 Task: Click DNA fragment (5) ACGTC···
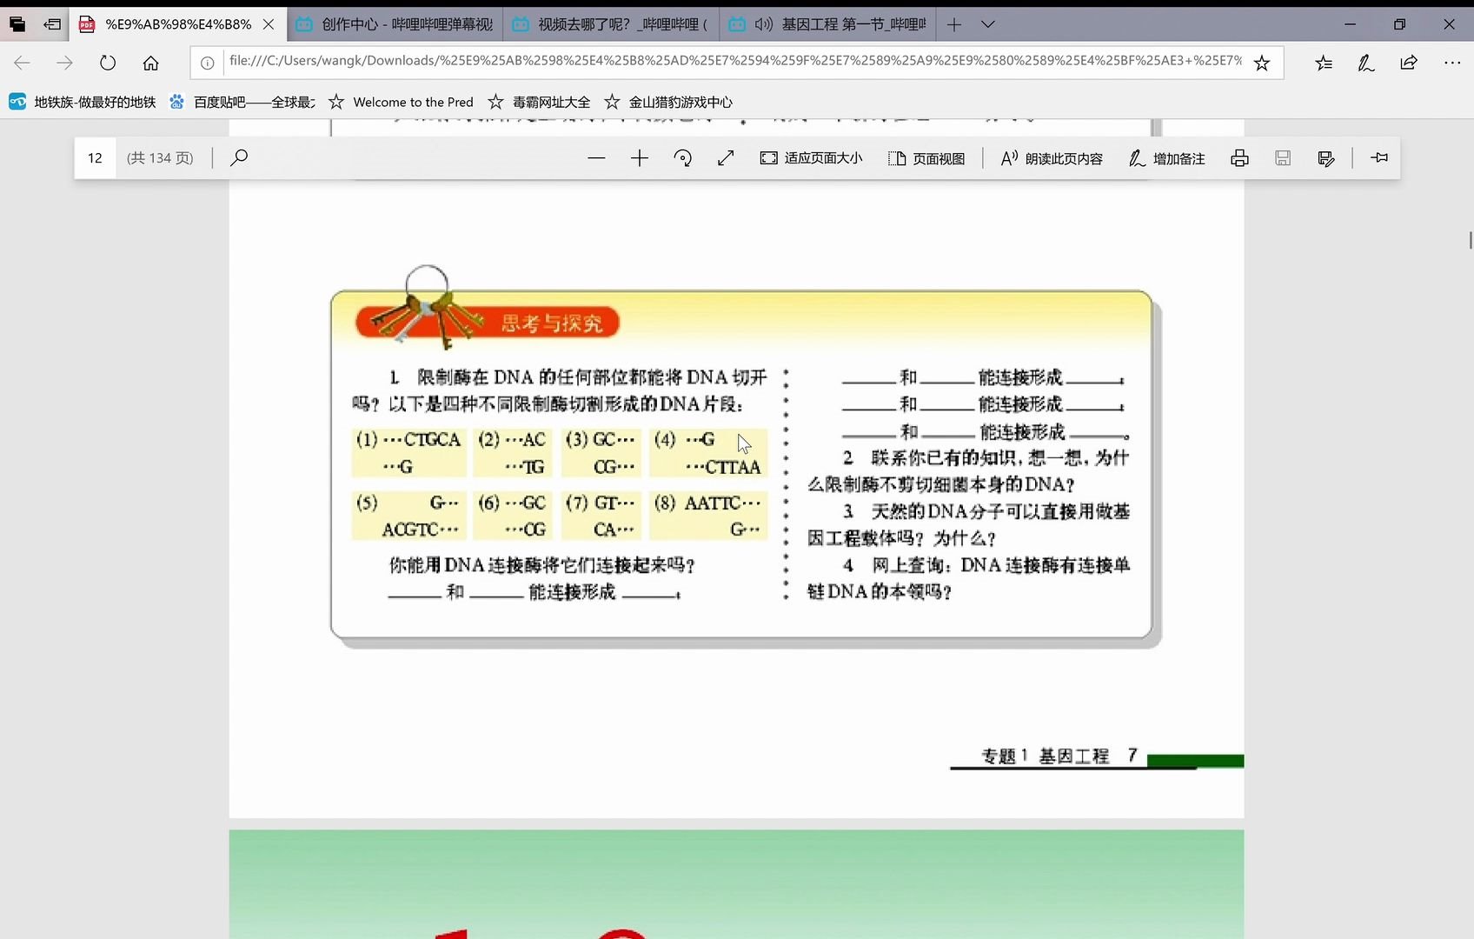coord(408,516)
